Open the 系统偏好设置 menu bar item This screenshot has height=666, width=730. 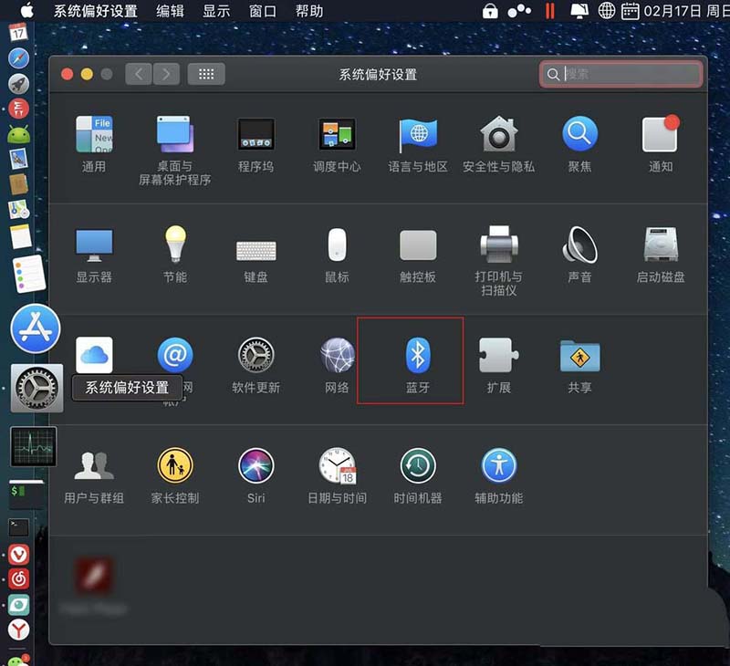[96, 11]
